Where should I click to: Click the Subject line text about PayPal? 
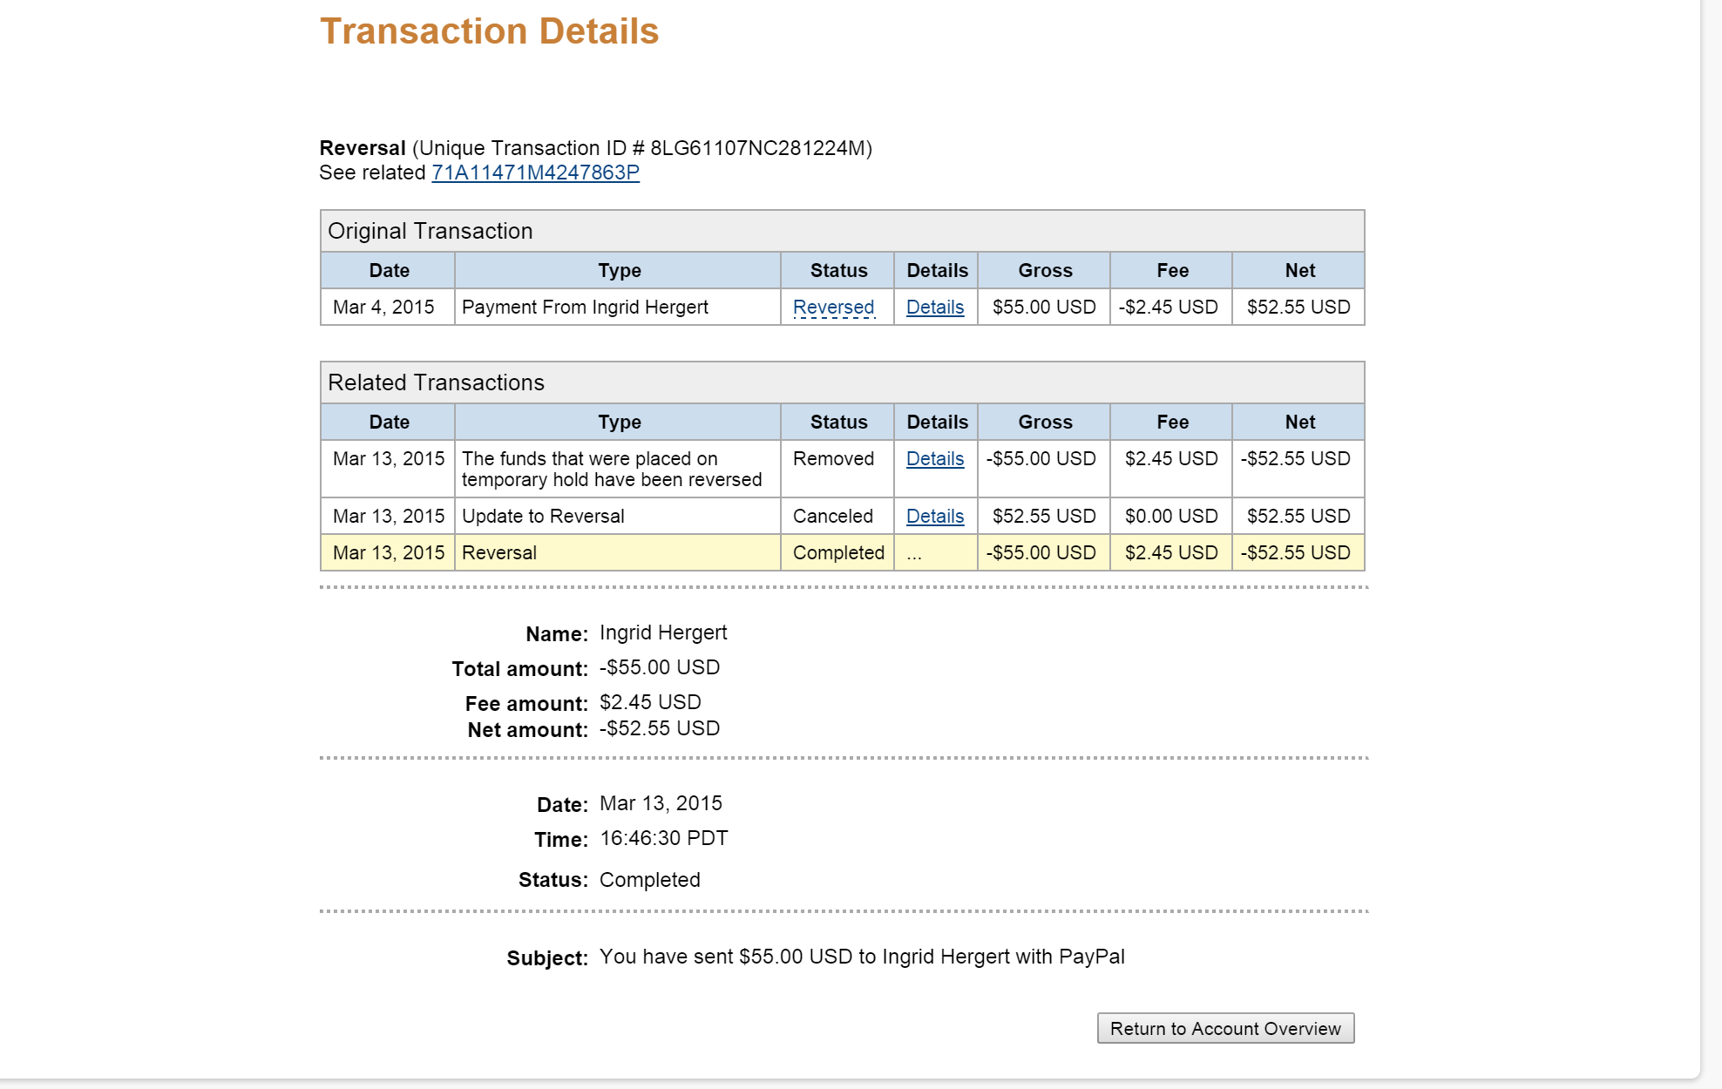(x=862, y=957)
